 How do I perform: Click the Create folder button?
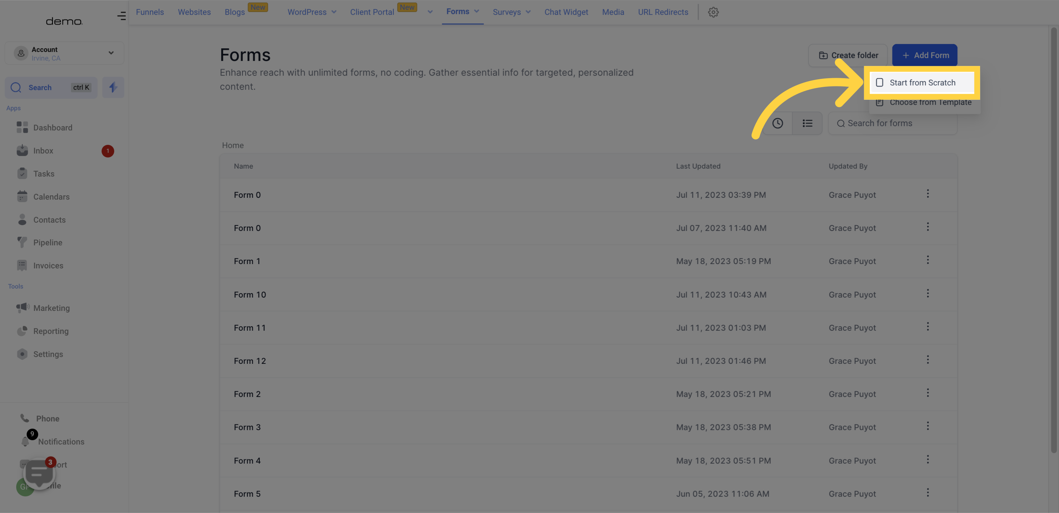click(x=848, y=55)
